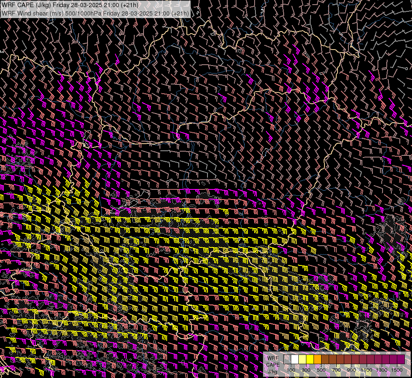Click the J/kg unit label in legend
This screenshot has width=412, height=378.
click(272, 371)
